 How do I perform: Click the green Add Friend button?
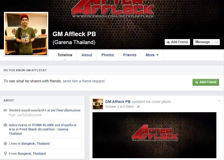pos(206,82)
